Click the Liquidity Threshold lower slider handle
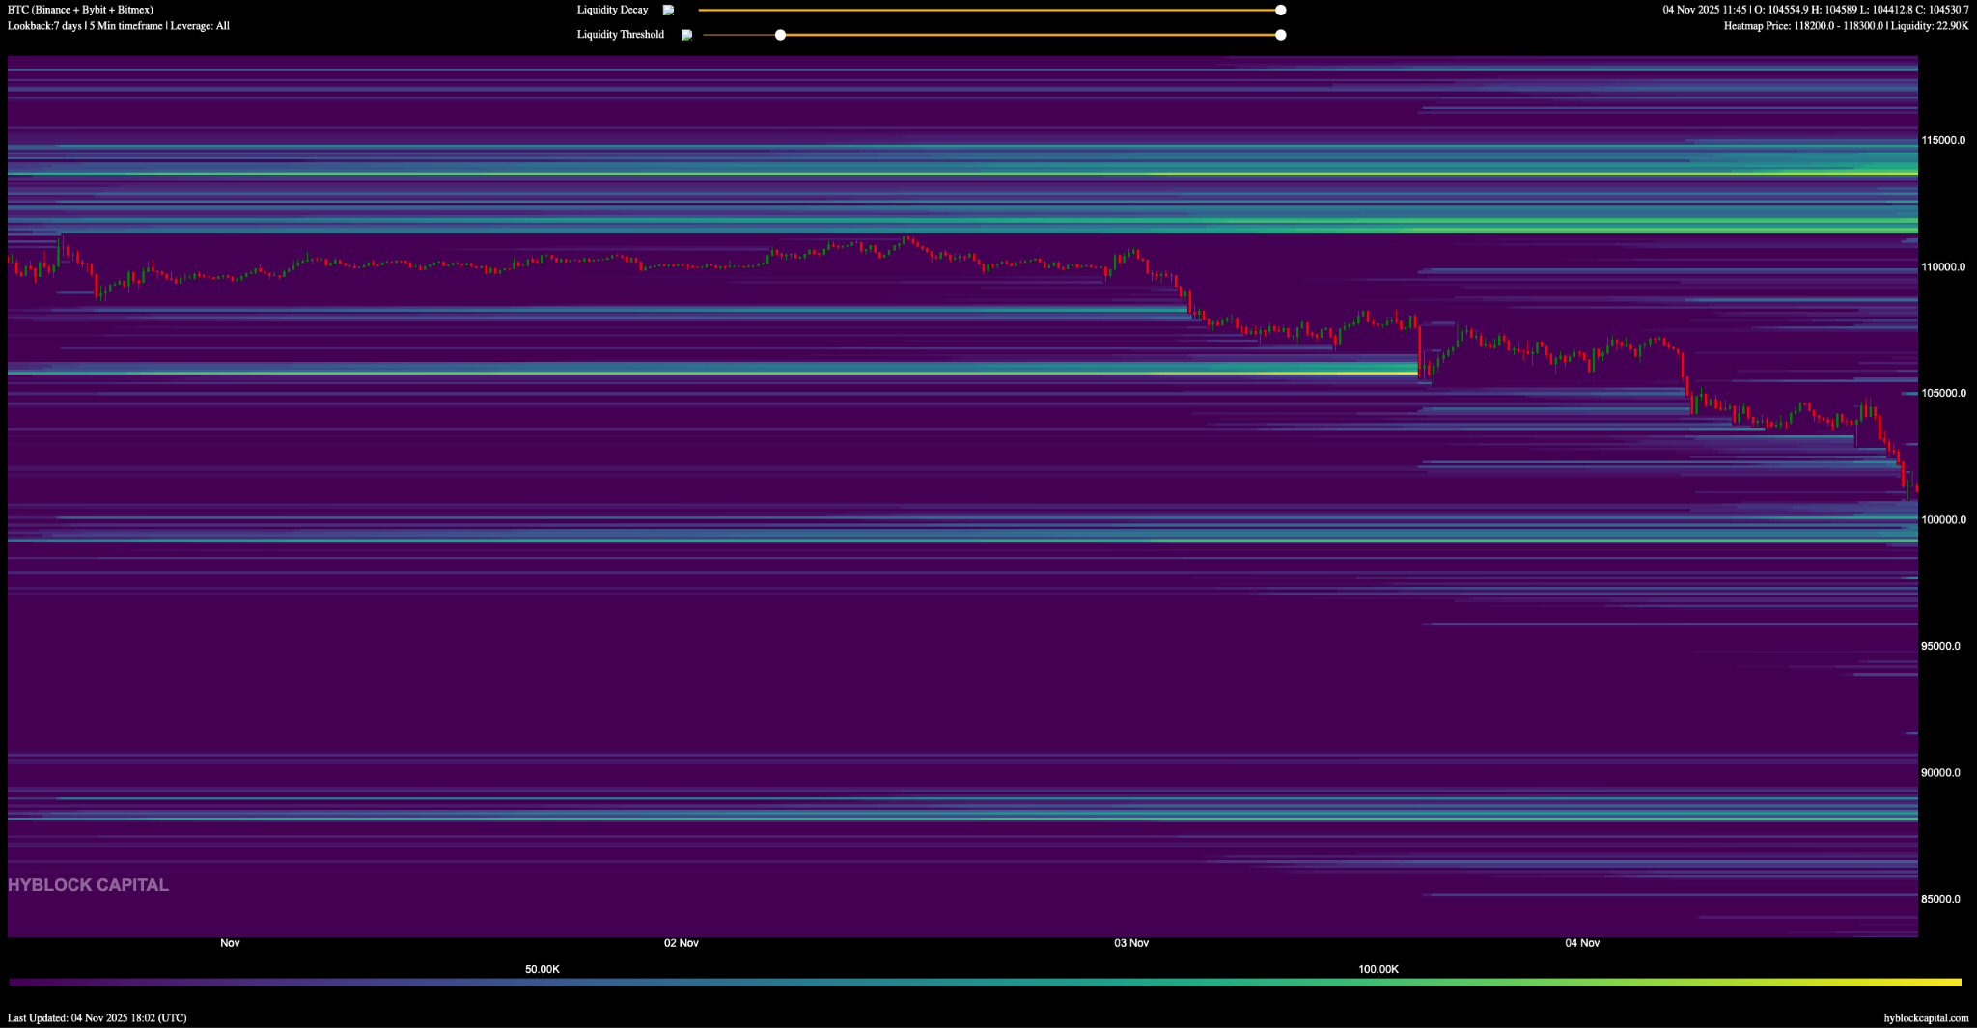 [780, 35]
